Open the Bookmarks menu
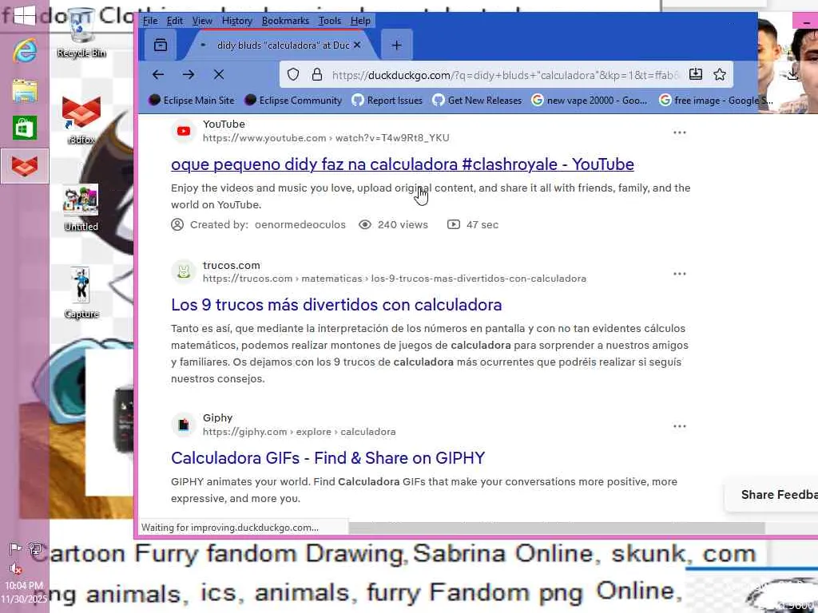The height and width of the screenshot is (613, 818). pos(285,21)
